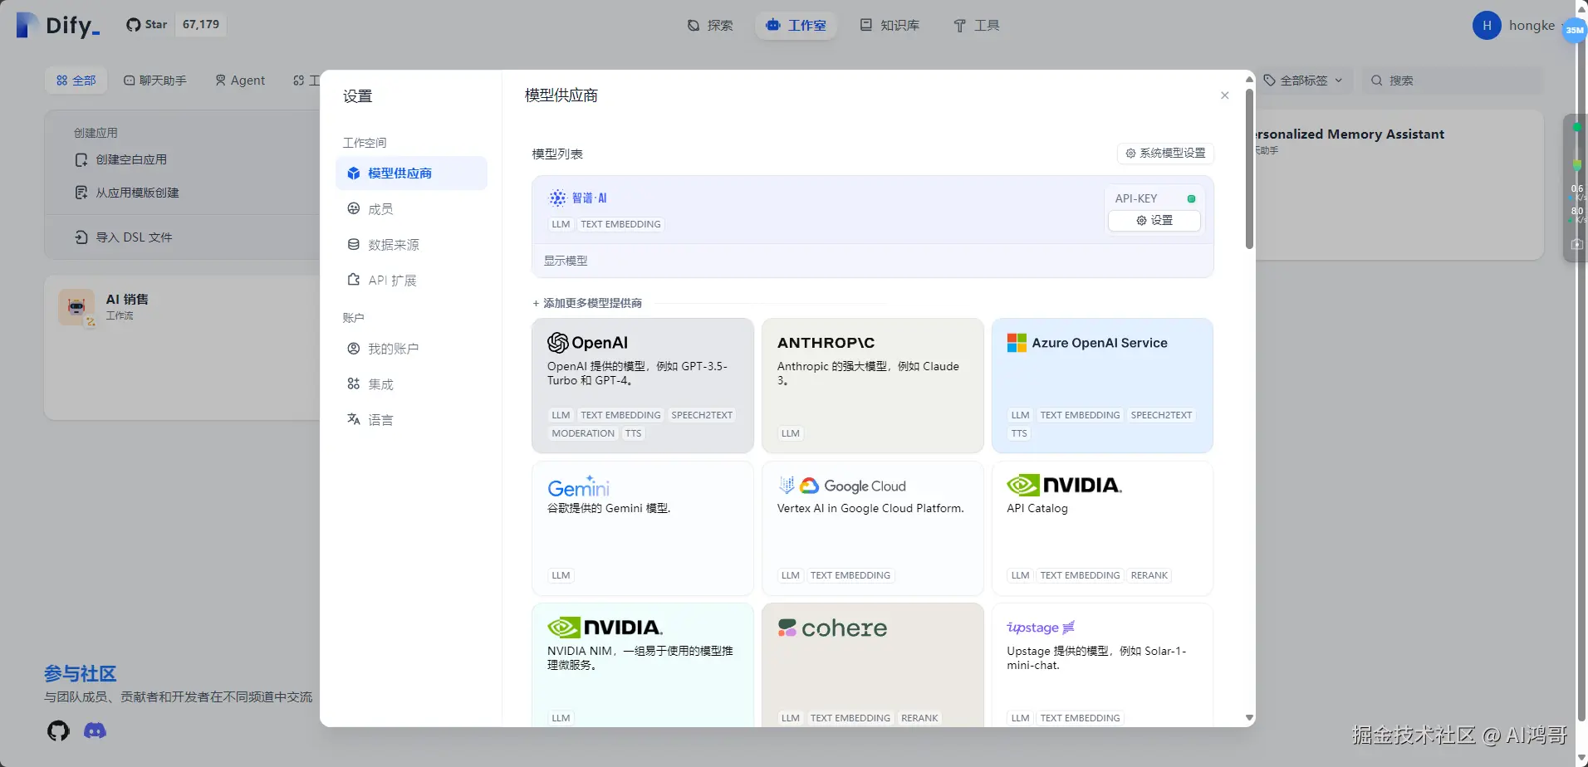Select the Azure OpenAI Service card

tap(1103, 386)
